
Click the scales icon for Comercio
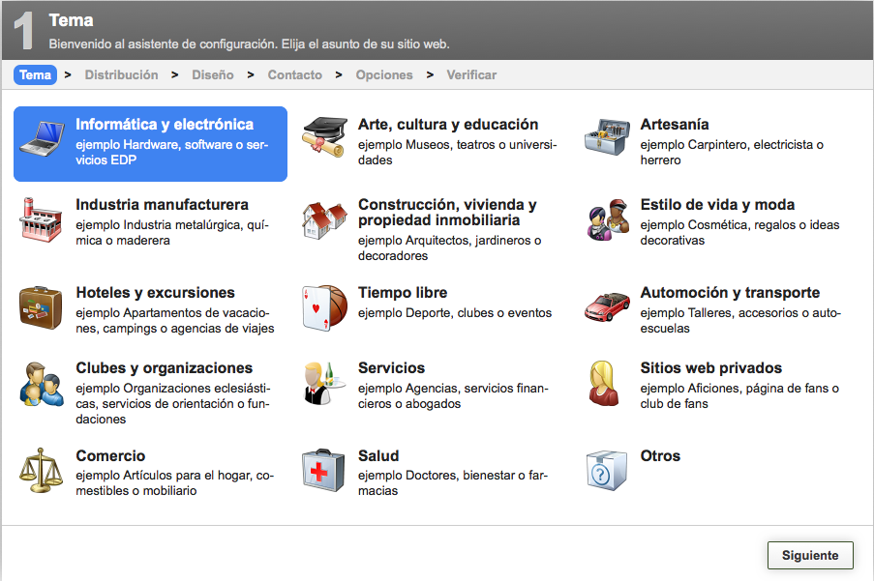tap(42, 471)
